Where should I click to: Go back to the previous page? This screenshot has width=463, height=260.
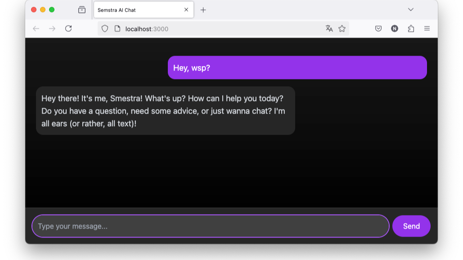(36, 29)
